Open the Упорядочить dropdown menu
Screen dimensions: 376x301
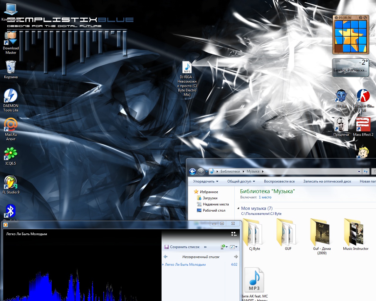pos(206,181)
